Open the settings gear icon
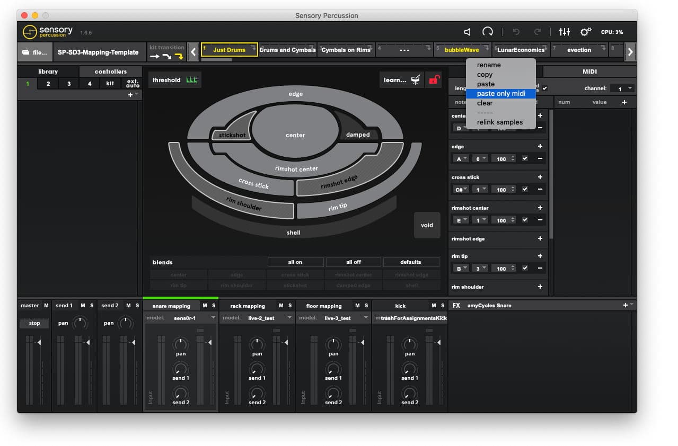This screenshot has height=446, width=678. coord(585,32)
